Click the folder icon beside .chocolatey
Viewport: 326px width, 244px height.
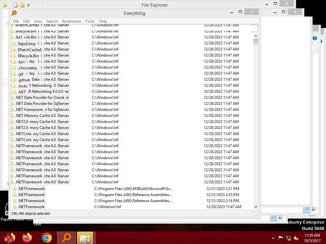pos(14,68)
